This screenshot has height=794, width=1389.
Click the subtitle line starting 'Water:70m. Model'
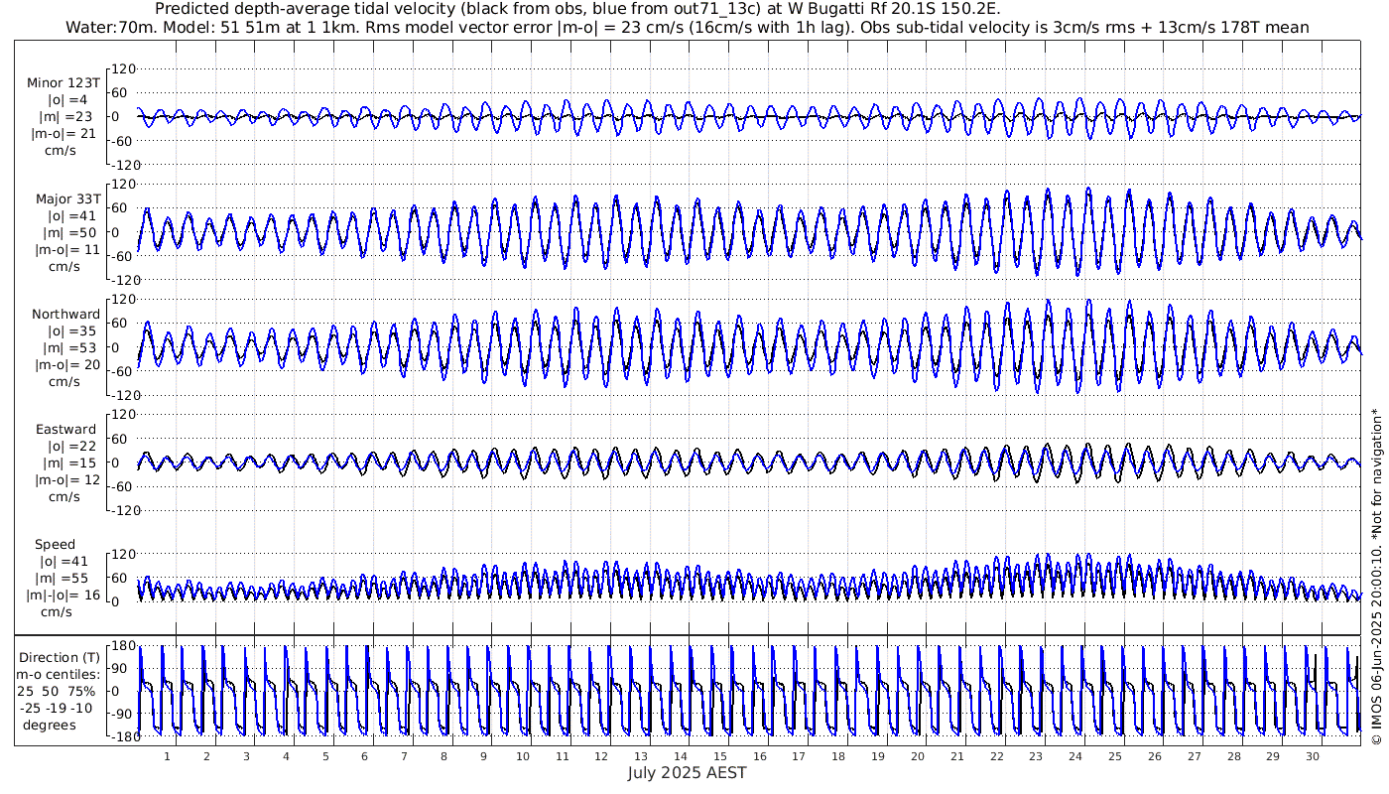click(687, 27)
